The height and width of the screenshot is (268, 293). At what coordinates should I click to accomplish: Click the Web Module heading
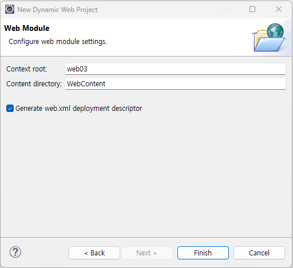pos(27,28)
